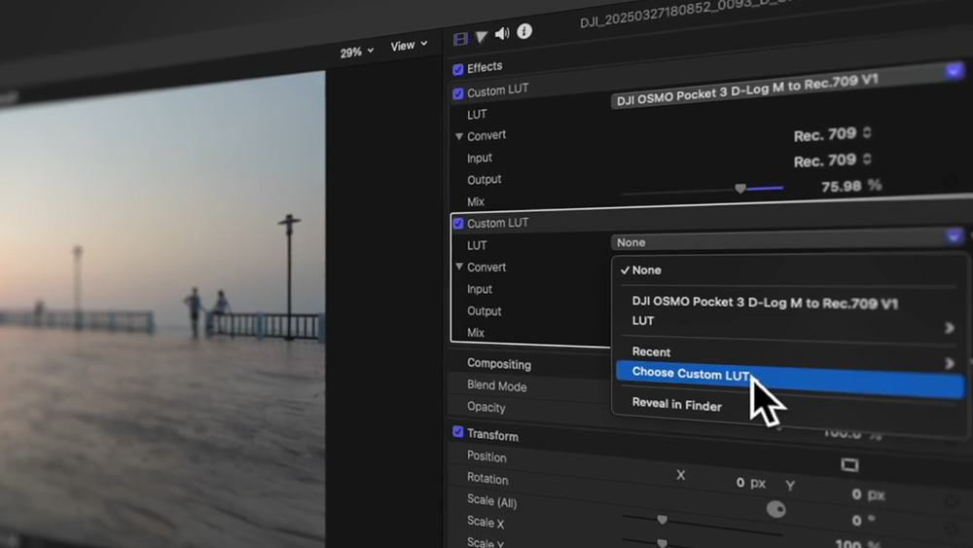Open the Input Rec. 709 stepper popup
The height and width of the screenshot is (548, 973).
(833, 134)
